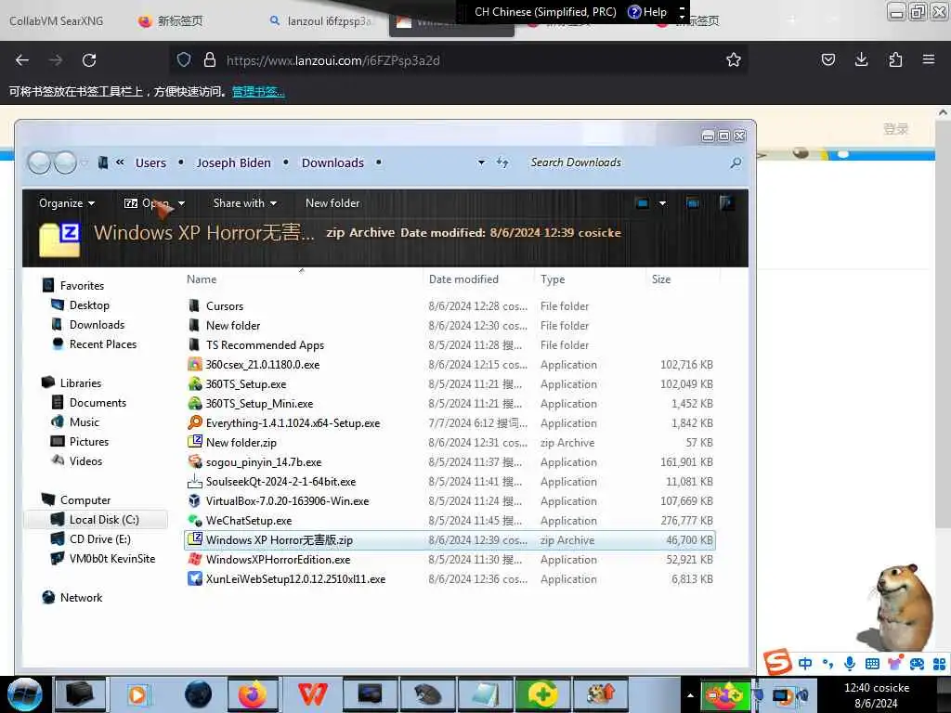
Task: Click the Explorer refresh arrows icon
Action: click(x=502, y=162)
